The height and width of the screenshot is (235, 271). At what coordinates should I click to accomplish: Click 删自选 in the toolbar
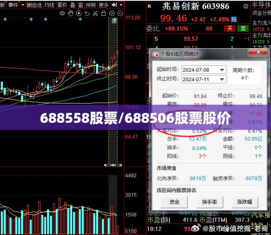34,5
